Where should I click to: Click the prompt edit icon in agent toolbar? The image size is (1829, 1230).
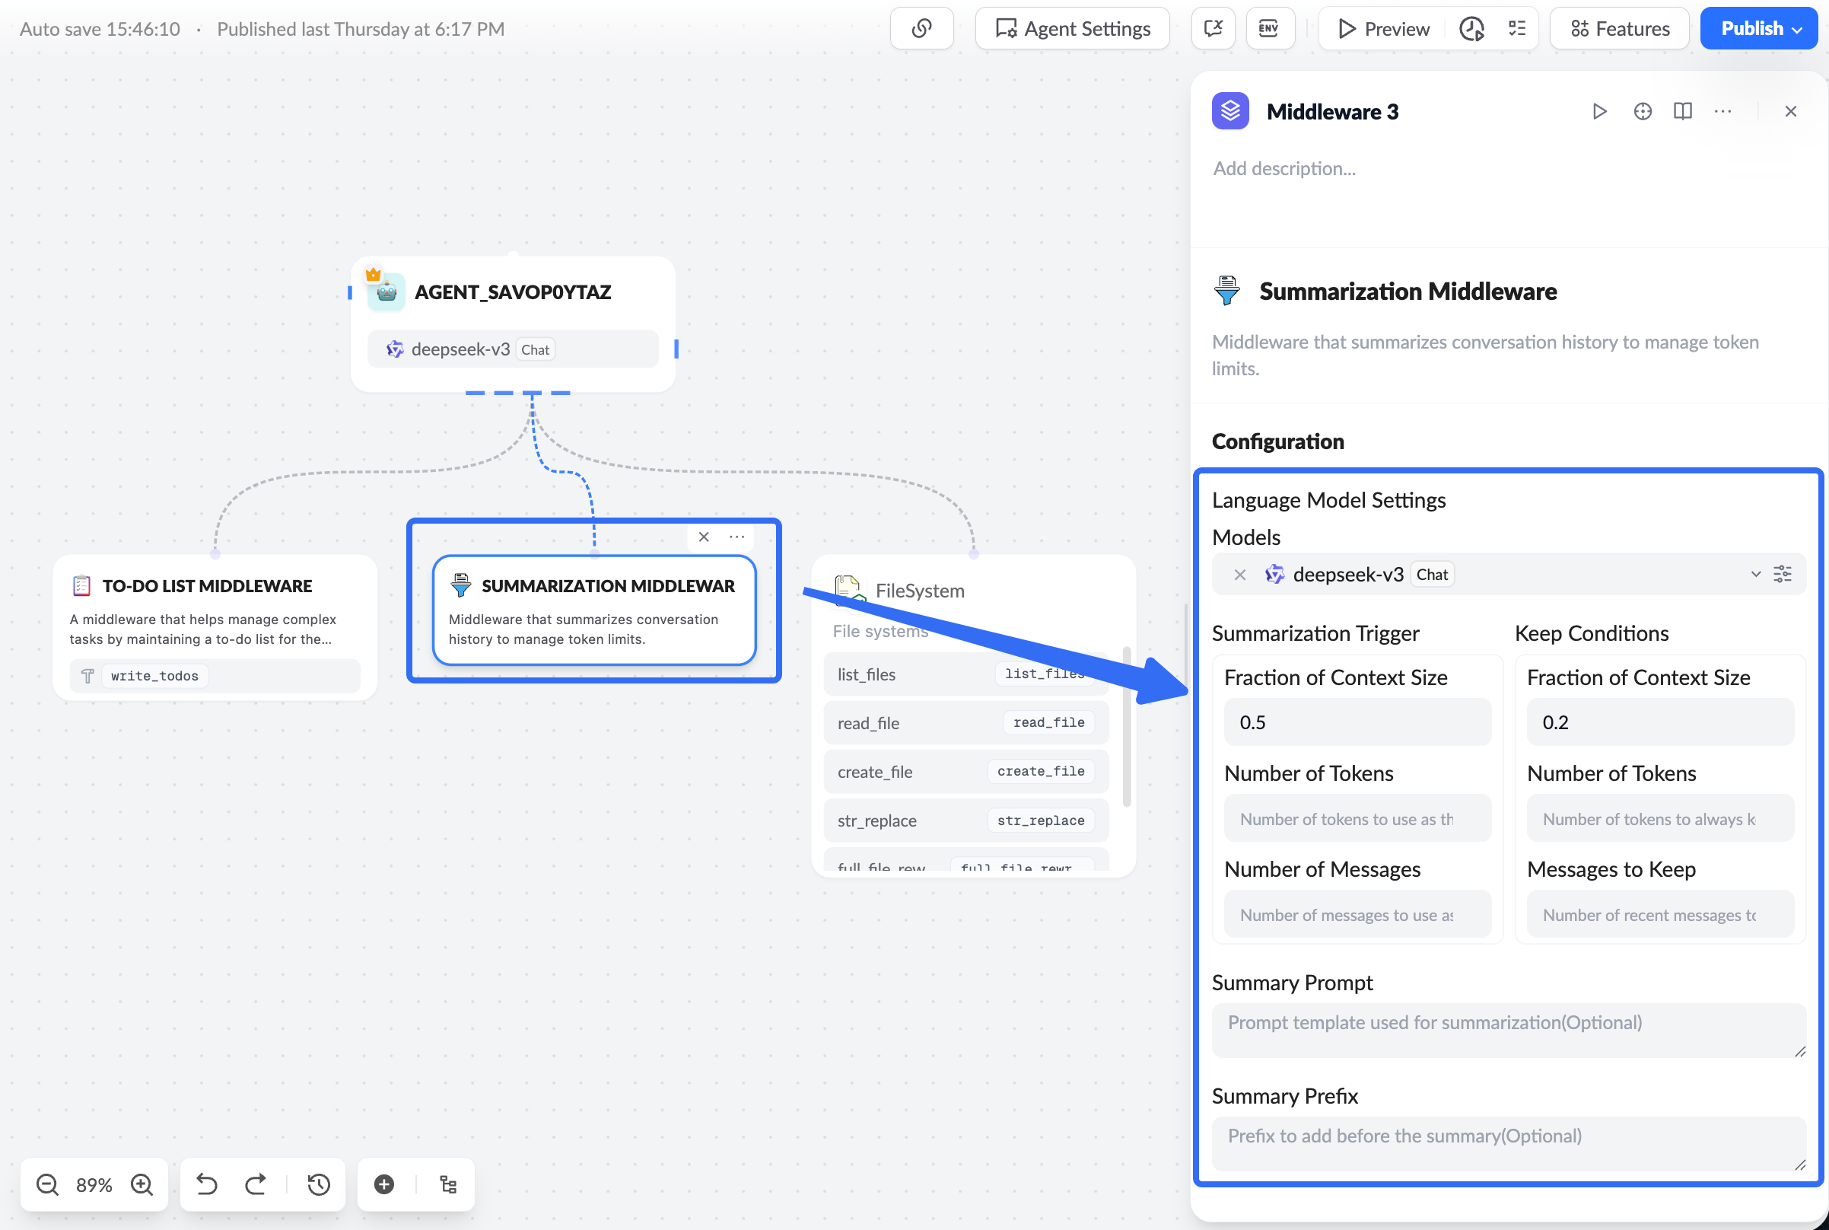coord(1213,28)
